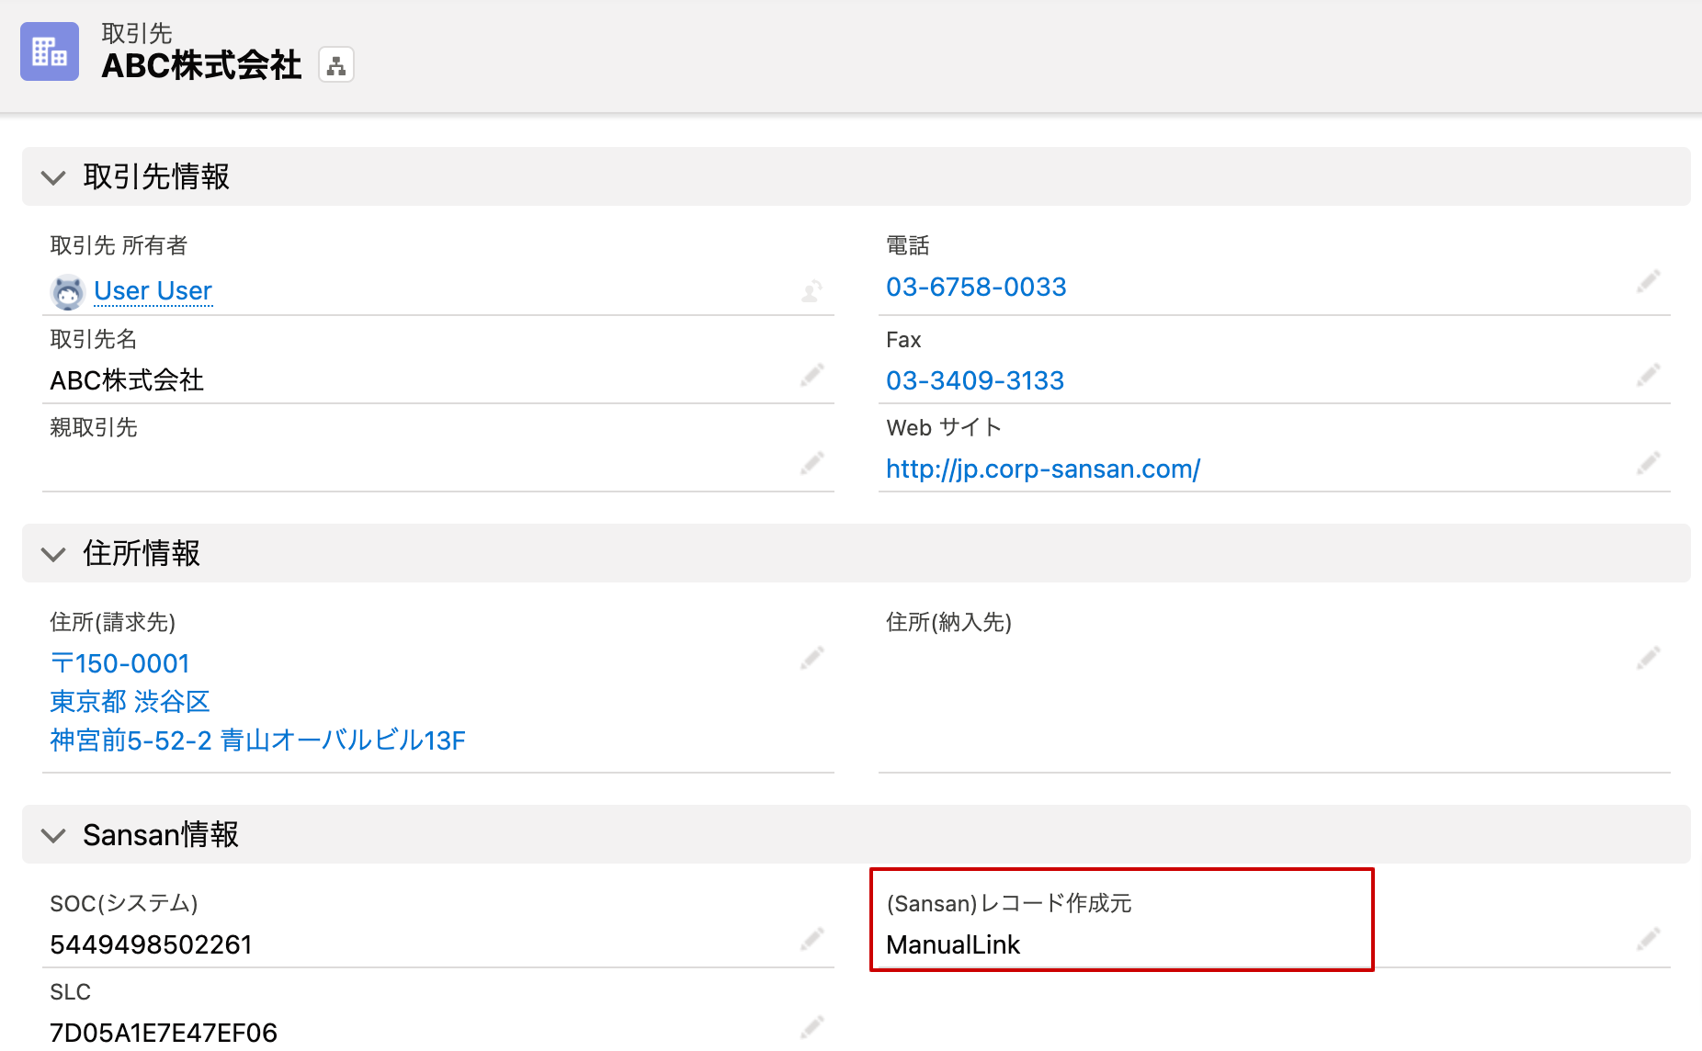Collapse the 取引先情報 section
The height and width of the screenshot is (1051, 1702).
click(x=54, y=177)
